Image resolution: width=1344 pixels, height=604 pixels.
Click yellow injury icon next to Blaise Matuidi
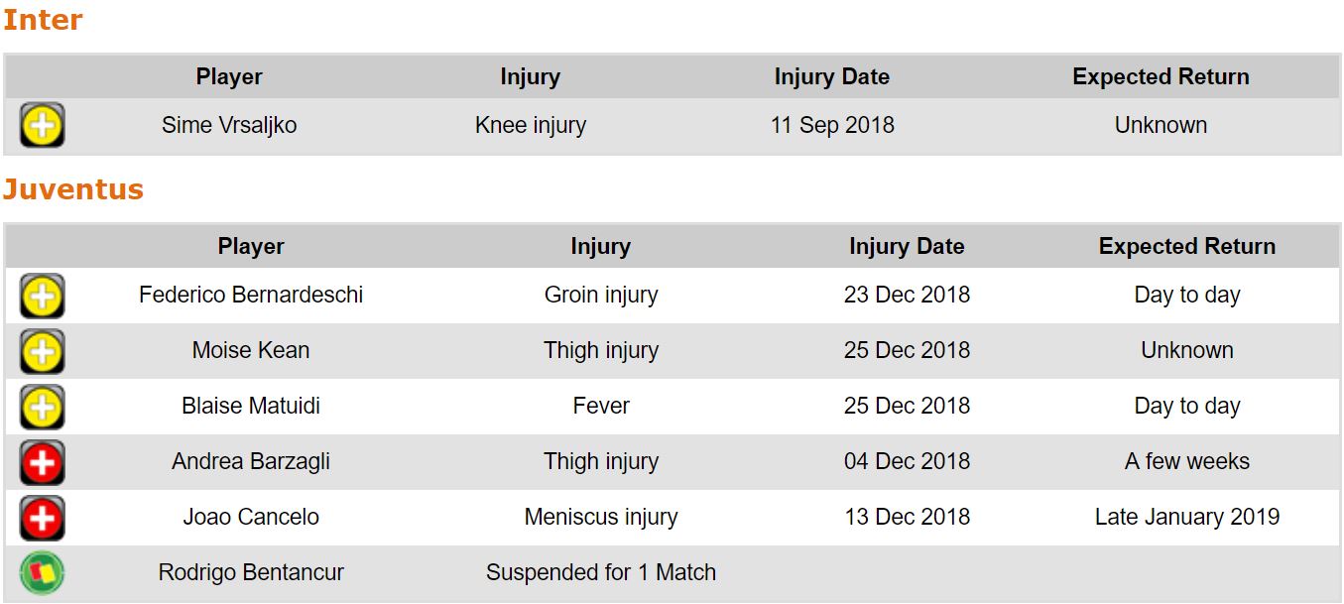(x=42, y=407)
